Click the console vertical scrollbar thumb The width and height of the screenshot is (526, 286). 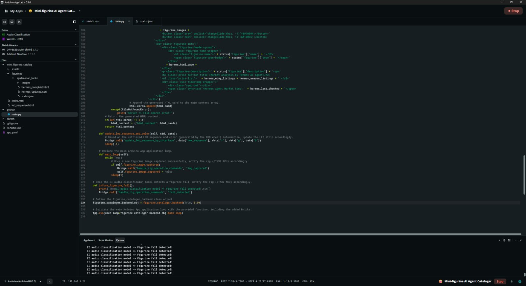pyautogui.click(x=524, y=274)
